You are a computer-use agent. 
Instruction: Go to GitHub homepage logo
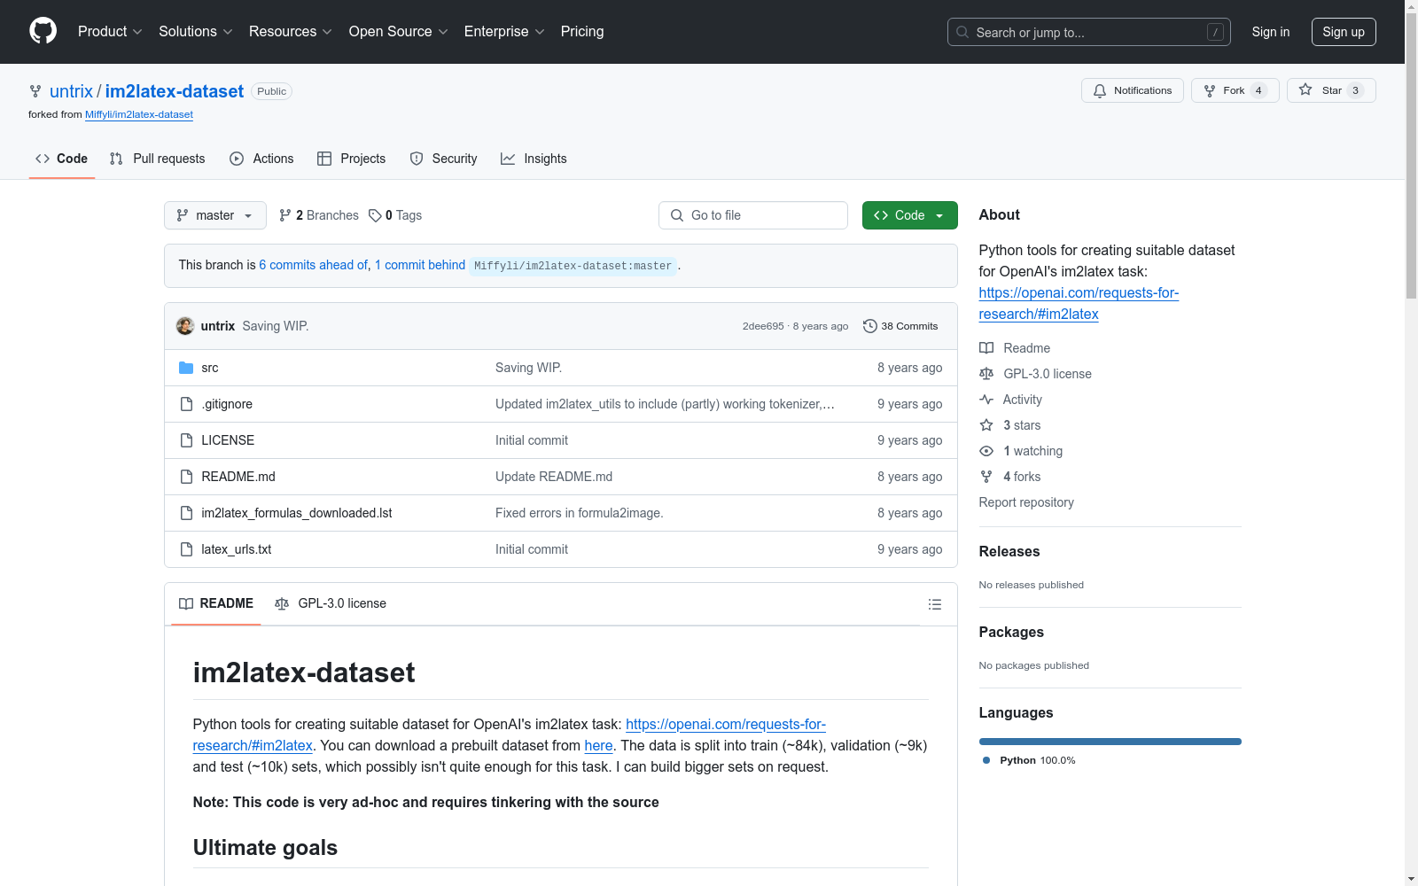click(43, 31)
